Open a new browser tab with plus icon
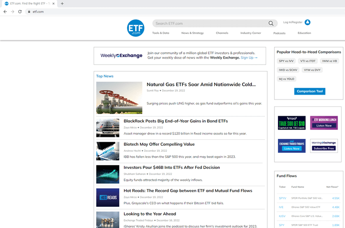Viewport: 345px width, 228px height. (x=62, y=3)
